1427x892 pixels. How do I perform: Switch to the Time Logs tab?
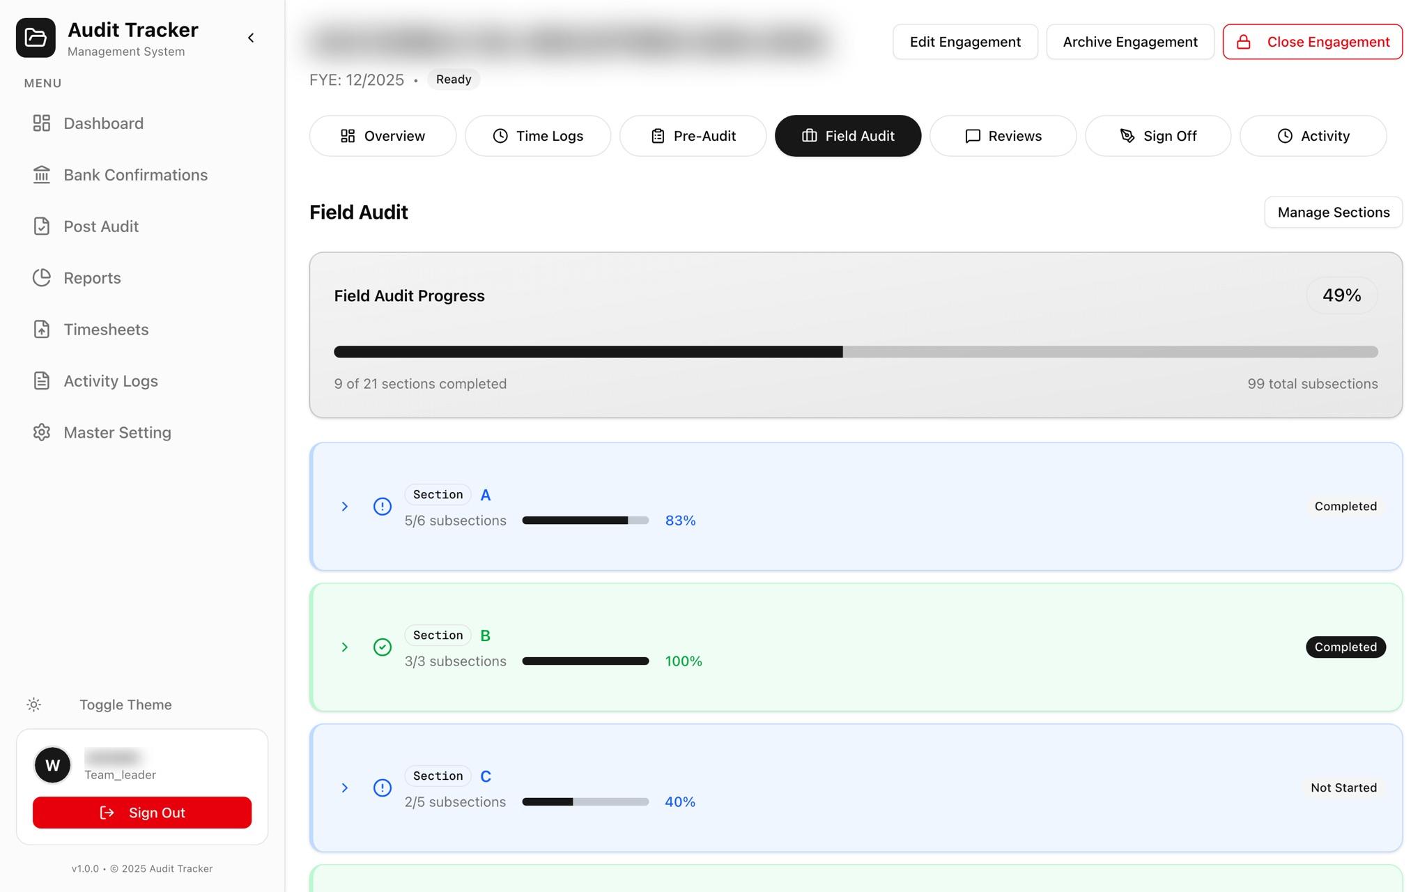(x=538, y=136)
